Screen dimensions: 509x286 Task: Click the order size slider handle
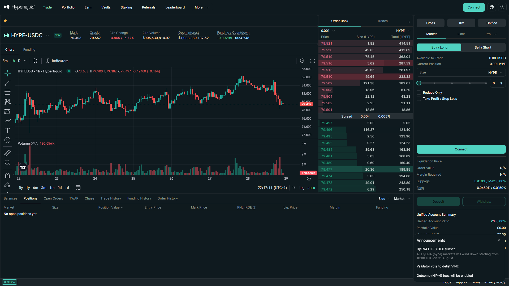(x=419, y=83)
